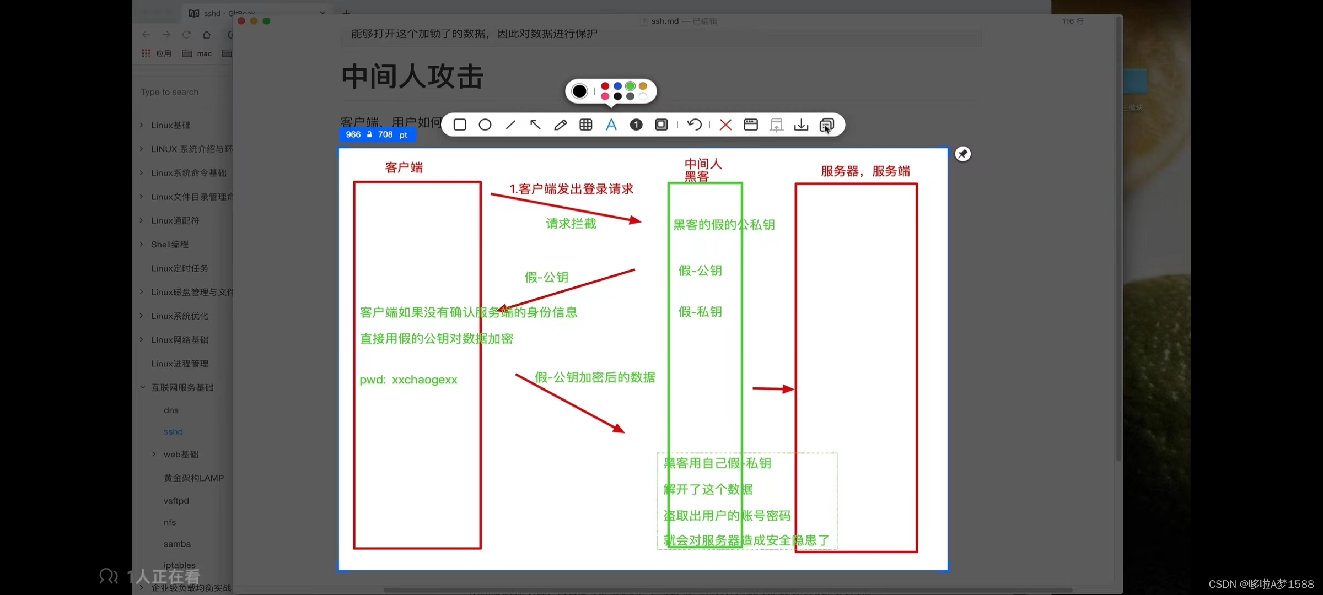Open the mac bookmarks folder

point(197,53)
